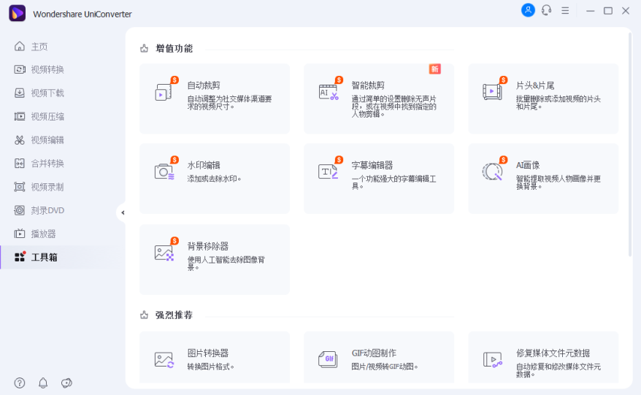Click the Wondershare UniConverter logo
The width and height of the screenshot is (641, 395).
(x=18, y=13)
